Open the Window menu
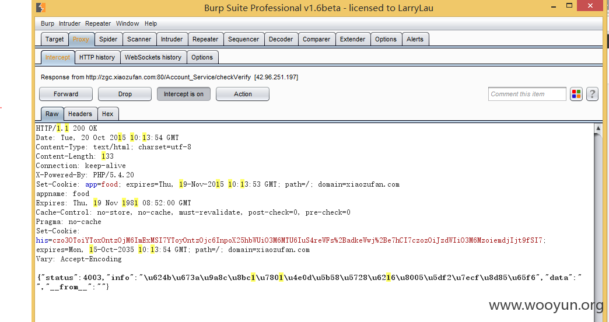Image resolution: width=609 pixels, height=322 pixels. (127, 23)
